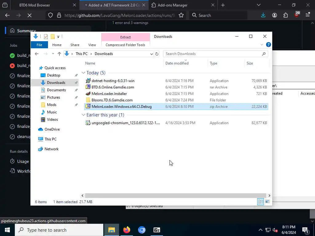Open Firefox downloads panel icon
Screen dimensions: 315x236
coord(263,15)
